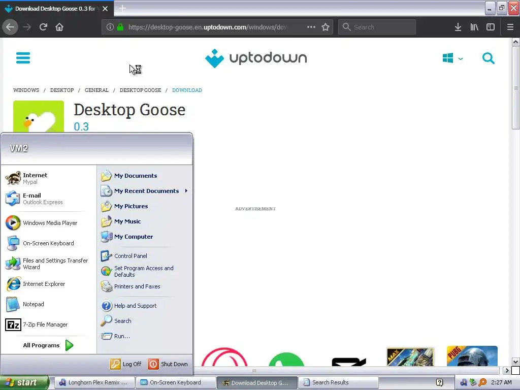Click the DESKTOP GOOSE breadcrumb link
520x390 pixels.
coord(140,90)
